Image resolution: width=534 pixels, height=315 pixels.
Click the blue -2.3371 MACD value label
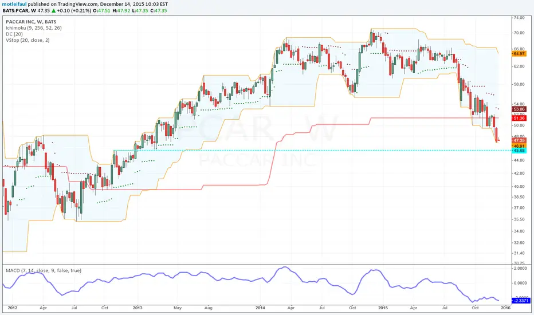coord(521,300)
